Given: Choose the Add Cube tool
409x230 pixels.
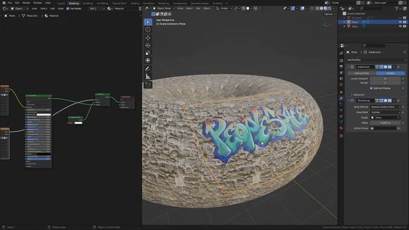Looking at the screenshot, I should click(148, 85).
